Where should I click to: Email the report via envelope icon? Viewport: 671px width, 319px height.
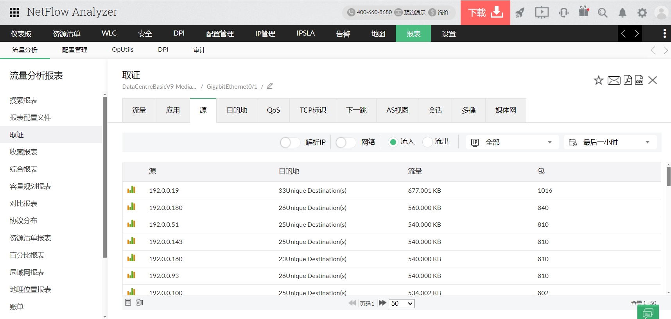click(614, 81)
